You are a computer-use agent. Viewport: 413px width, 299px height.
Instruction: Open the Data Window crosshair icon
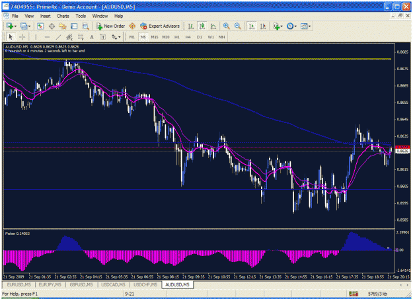(x=52, y=26)
